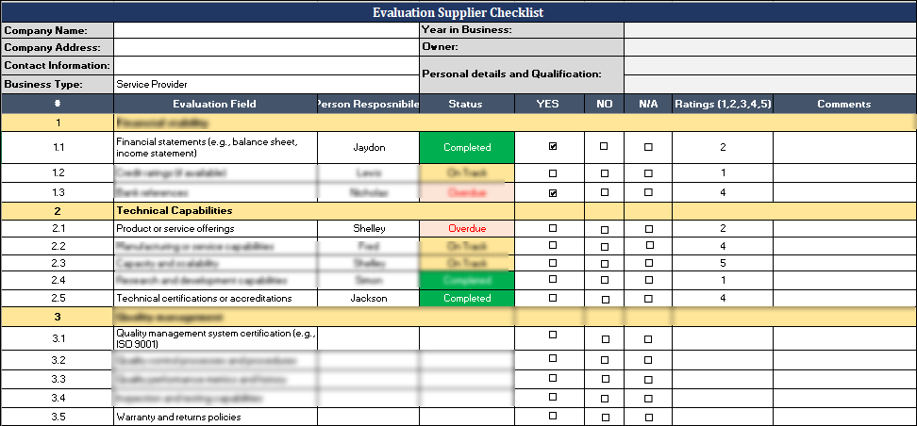This screenshot has width=917, height=426.
Task: Click the Comments cell for Technical certifications row
Action: [x=843, y=298]
